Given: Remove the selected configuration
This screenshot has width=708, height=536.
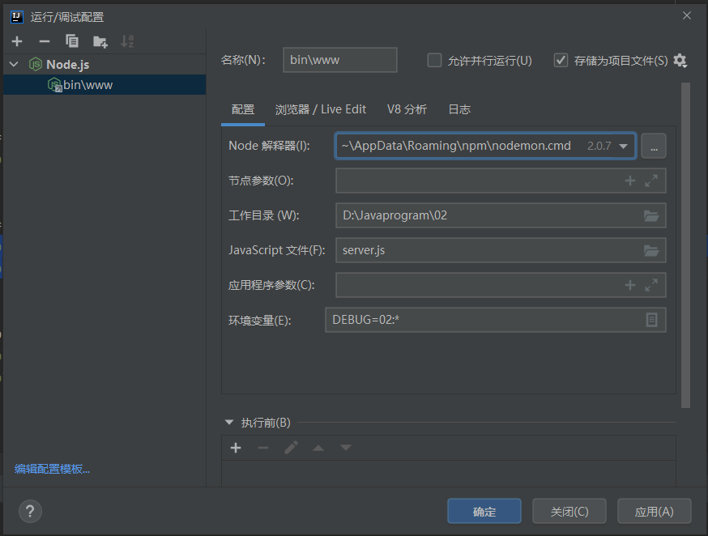Looking at the screenshot, I should (45, 41).
